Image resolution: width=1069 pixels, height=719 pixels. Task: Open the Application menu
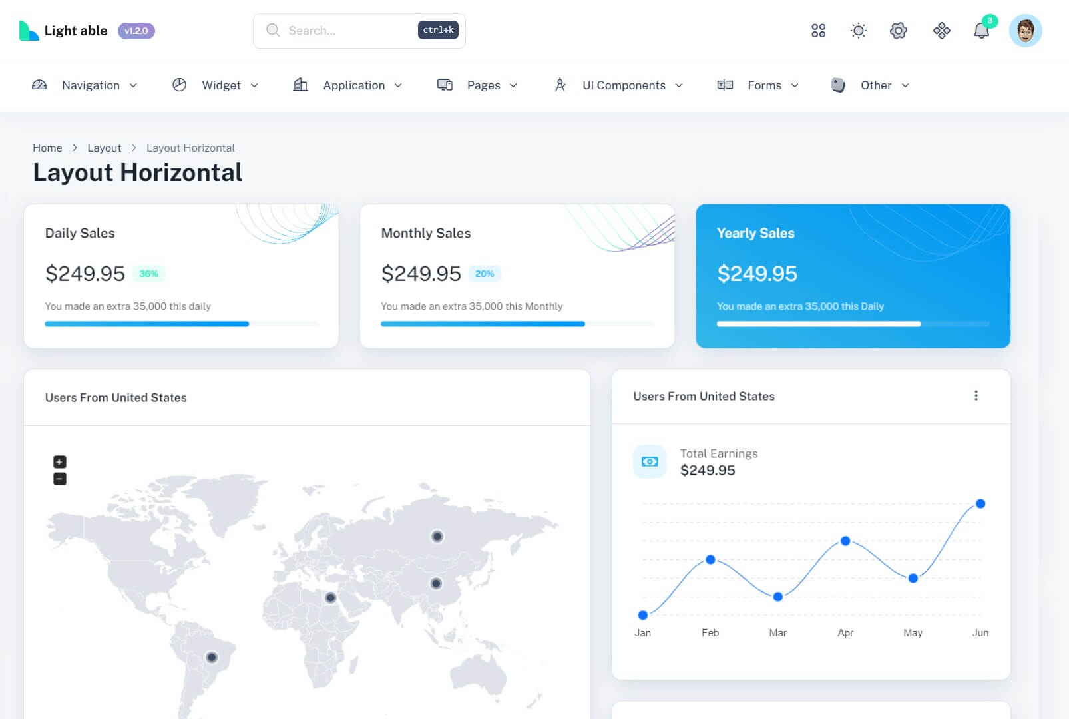point(348,85)
